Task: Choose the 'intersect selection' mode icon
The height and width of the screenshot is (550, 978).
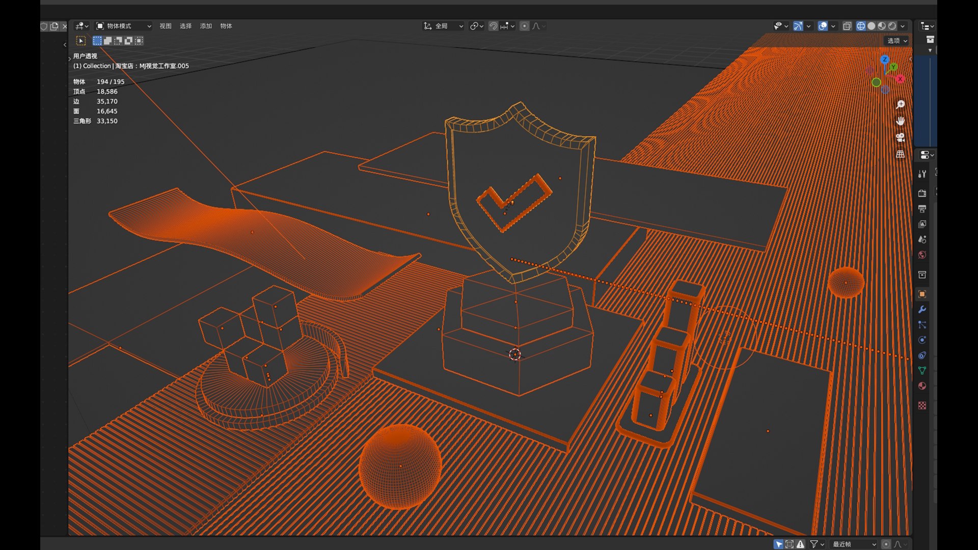Action: [x=139, y=40]
